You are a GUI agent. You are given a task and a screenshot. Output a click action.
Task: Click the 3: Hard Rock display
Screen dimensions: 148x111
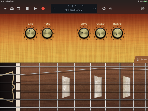pos(73,10)
